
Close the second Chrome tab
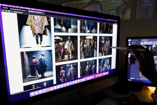(43, 13)
